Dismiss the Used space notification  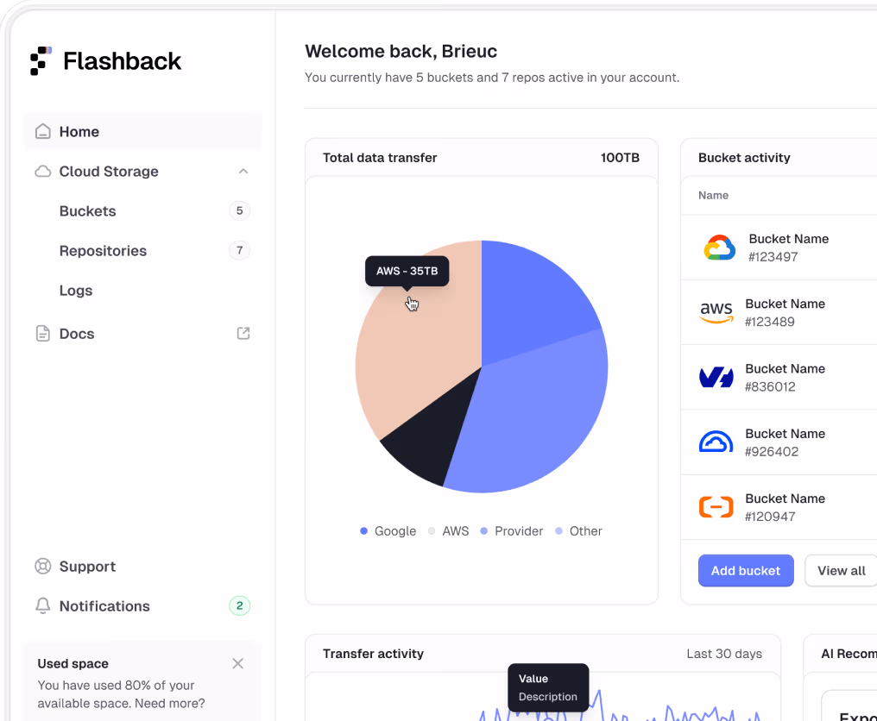tap(237, 663)
